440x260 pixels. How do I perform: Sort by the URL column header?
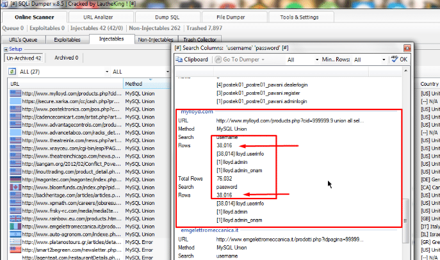pyautogui.click(x=65, y=84)
